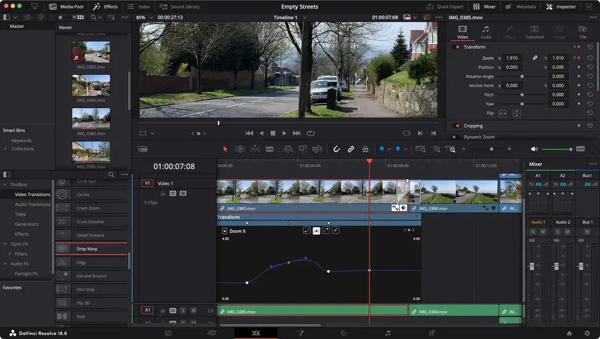600x339 pixels.
Task: Open the Sound Library panel
Action: [179, 7]
